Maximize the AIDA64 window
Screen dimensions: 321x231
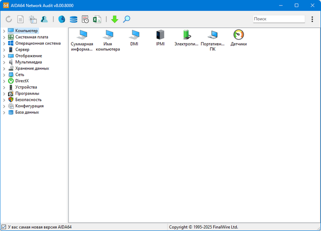point(296,6)
